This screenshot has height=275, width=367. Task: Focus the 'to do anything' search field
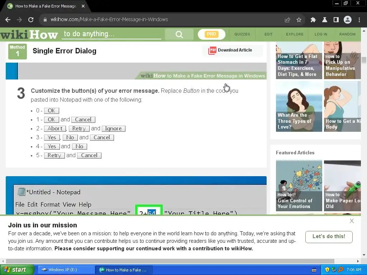coord(111,34)
